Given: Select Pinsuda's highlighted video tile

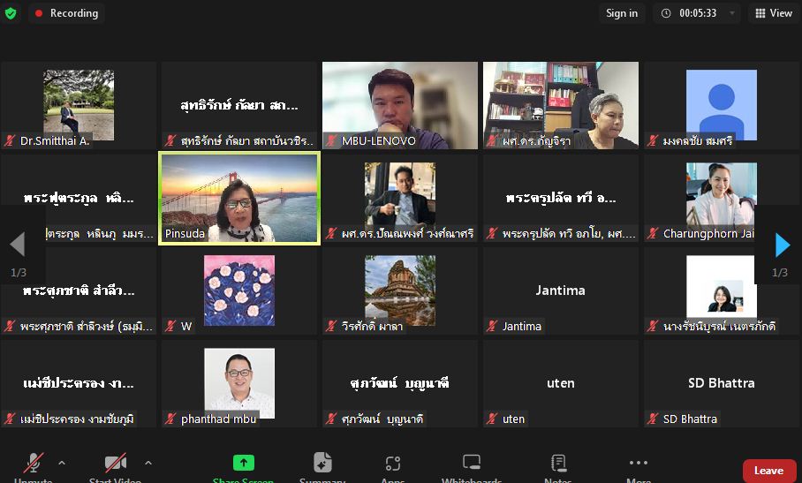Looking at the screenshot, I should [x=239, y=199].
